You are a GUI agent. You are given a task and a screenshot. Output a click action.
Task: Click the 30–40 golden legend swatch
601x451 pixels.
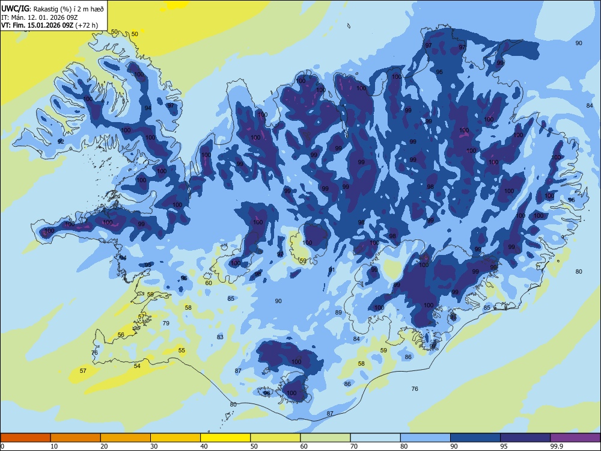click(175, 438)
